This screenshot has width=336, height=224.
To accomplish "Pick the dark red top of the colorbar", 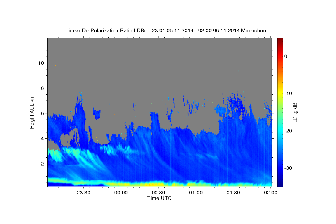I will tap(280, 40).
